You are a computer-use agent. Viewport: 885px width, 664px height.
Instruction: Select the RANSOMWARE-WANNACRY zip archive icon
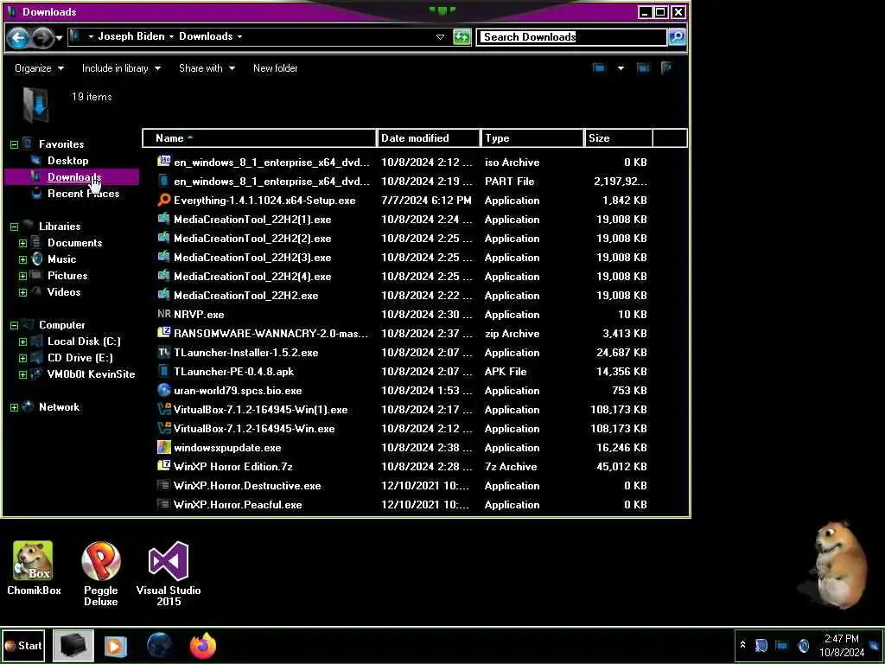pyautogui.click(x=163, y=333)
